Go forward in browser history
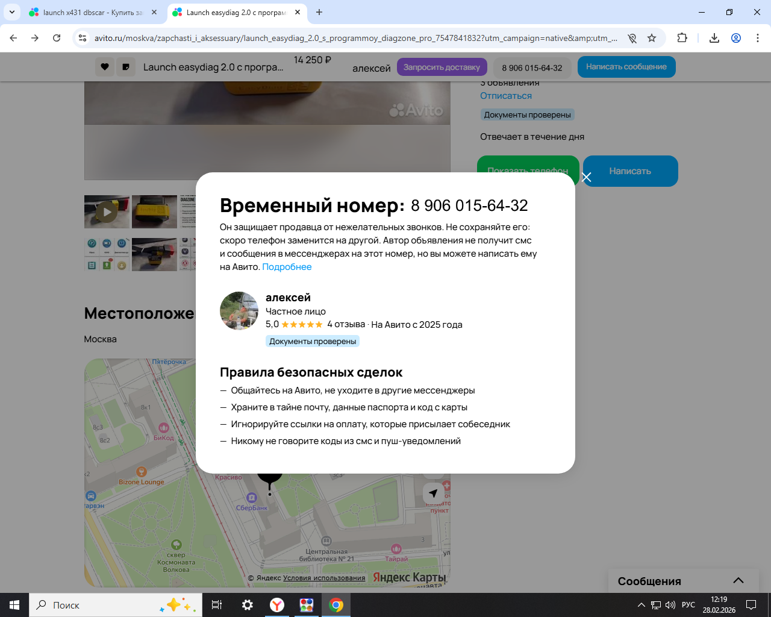Screen dimensions: 771x617 tap(35, 38)
